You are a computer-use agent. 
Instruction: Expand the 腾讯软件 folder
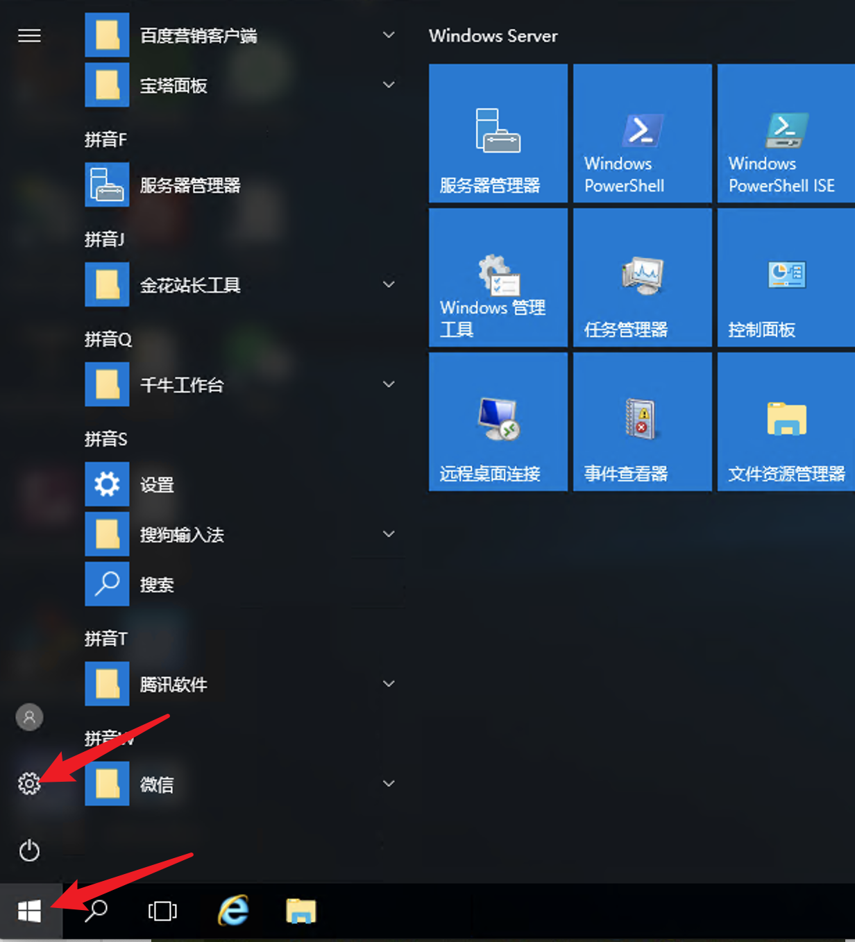coord(389,684)
